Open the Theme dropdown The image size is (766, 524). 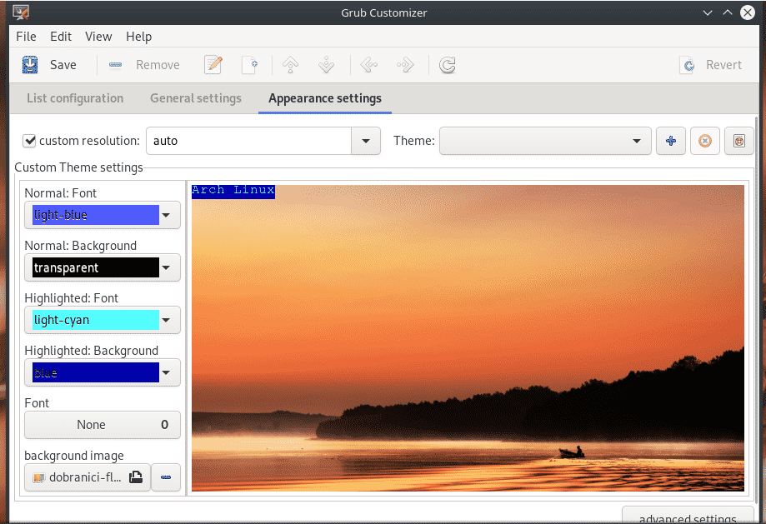coord(545,141)
